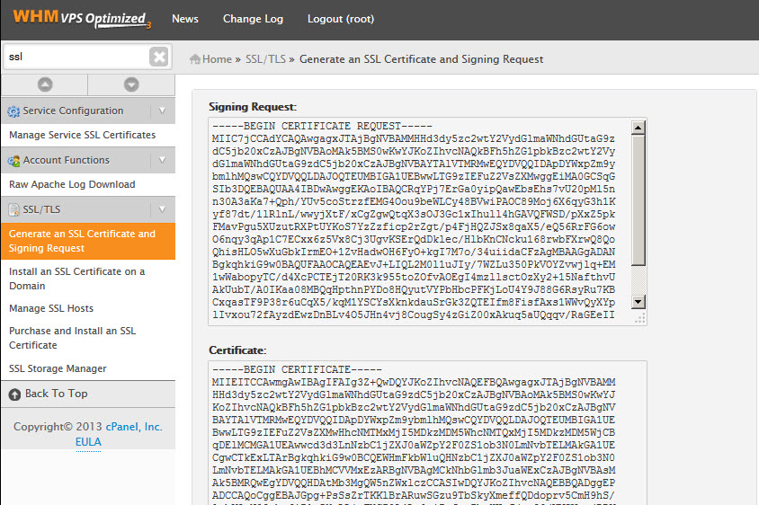This screenshot has height=505, width=759.
Task: Open Install an SSL Certificate on a Domain
Action: click(76, 279)
